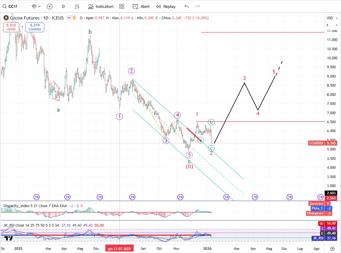The image size is (341, 253).
Task: Open the Indicatori menu
Action: [x=101, y=6]
